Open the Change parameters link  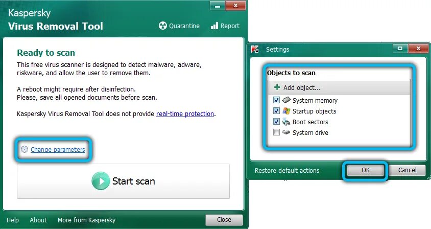coord(58,149)
